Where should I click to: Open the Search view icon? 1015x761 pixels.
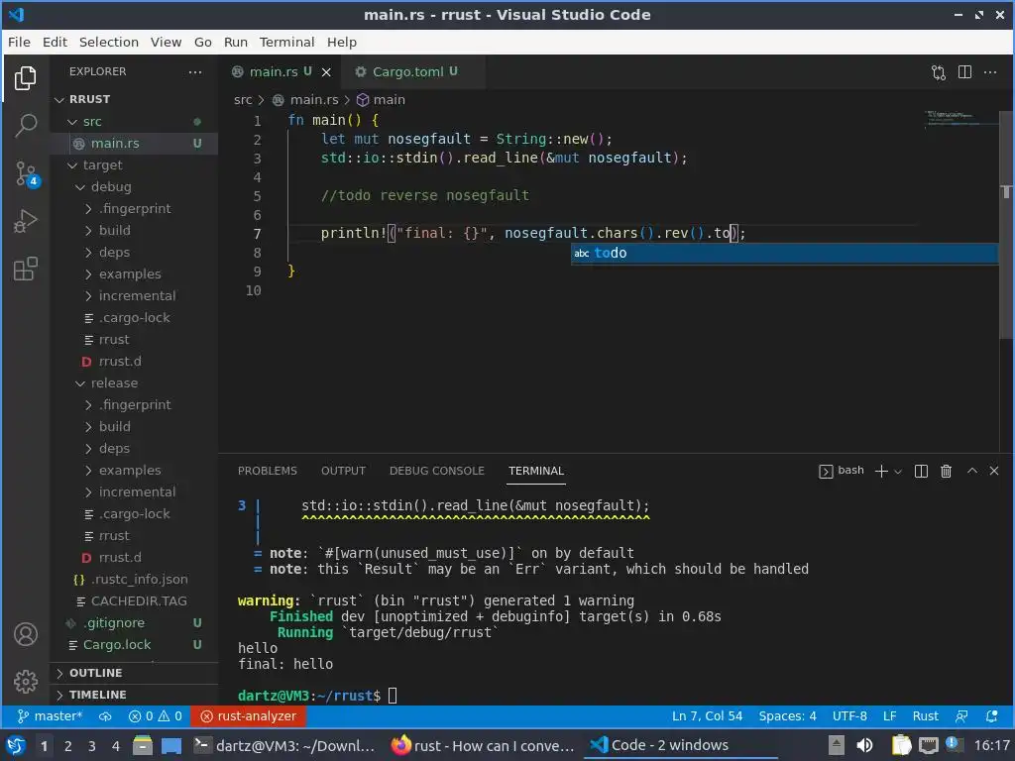pos(25,126)
